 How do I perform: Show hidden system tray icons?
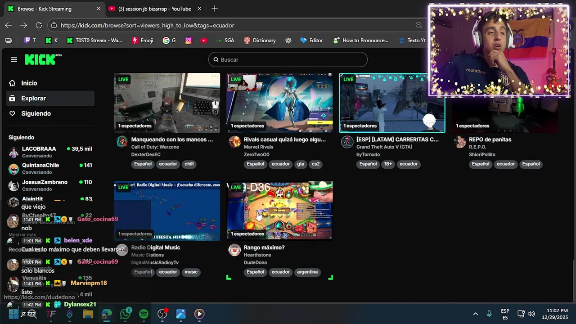pos(475,314)
